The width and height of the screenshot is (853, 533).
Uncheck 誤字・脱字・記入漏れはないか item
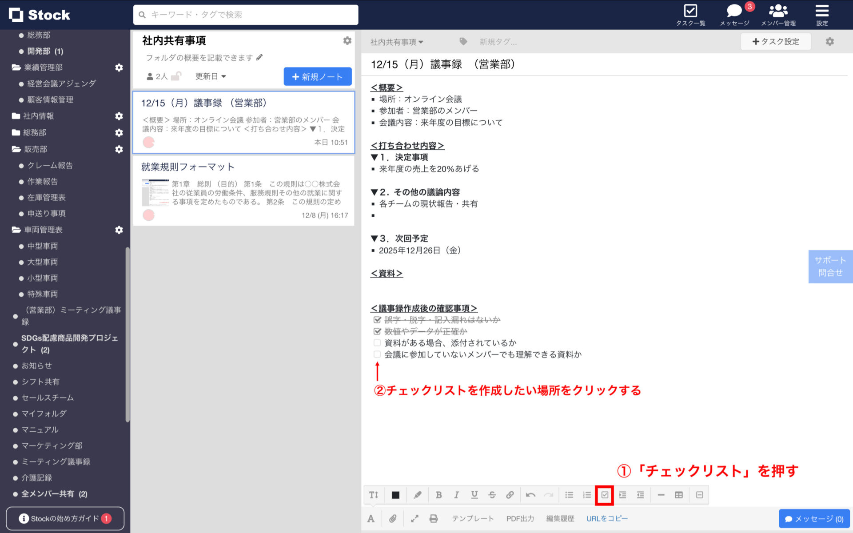377,319
